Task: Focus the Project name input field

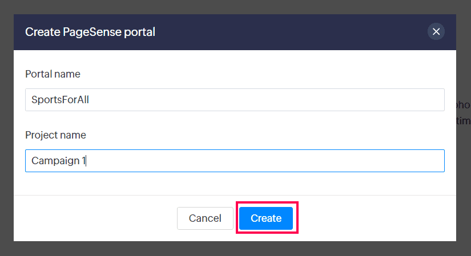Action: (x=235, y=161)
